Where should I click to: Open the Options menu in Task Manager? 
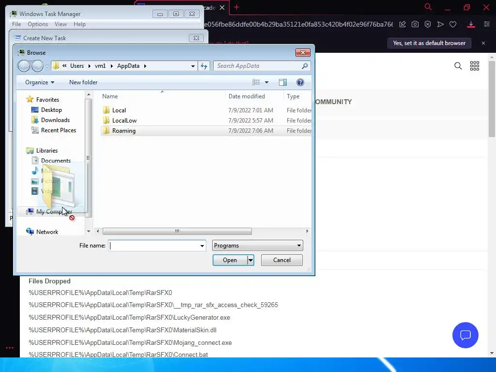click(38, 24)
